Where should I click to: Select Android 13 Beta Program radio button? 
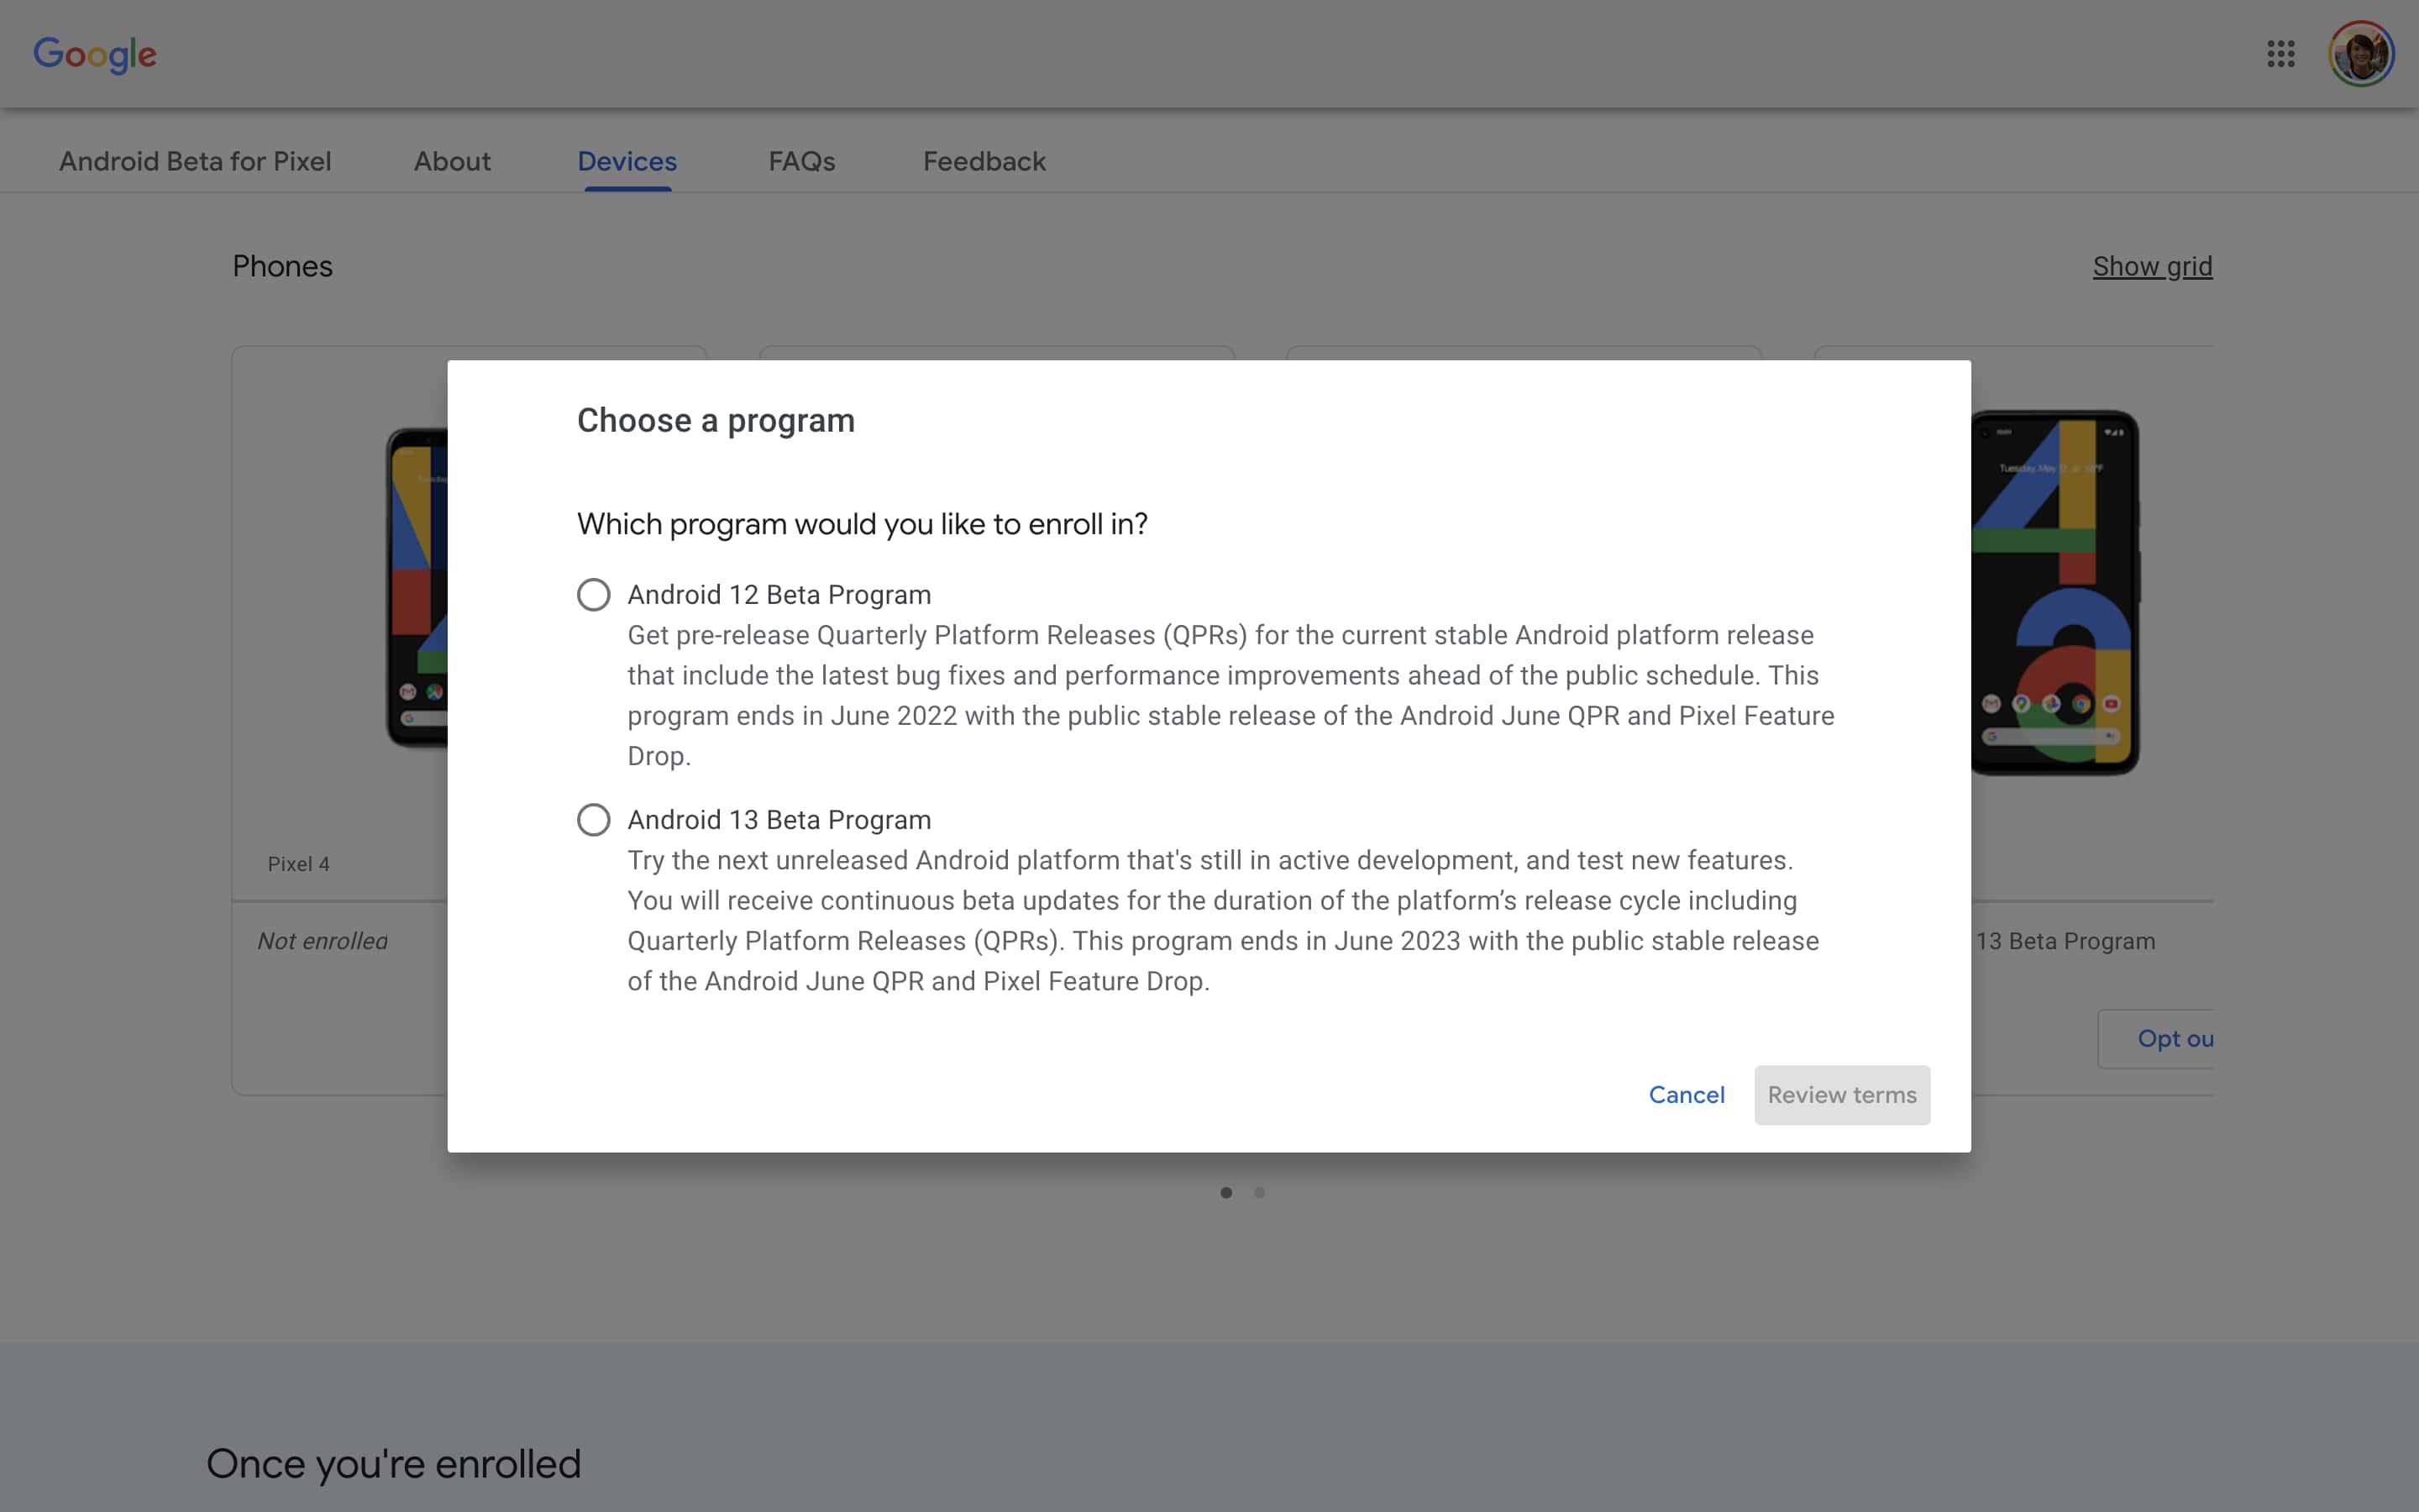[x=594, y=820]
